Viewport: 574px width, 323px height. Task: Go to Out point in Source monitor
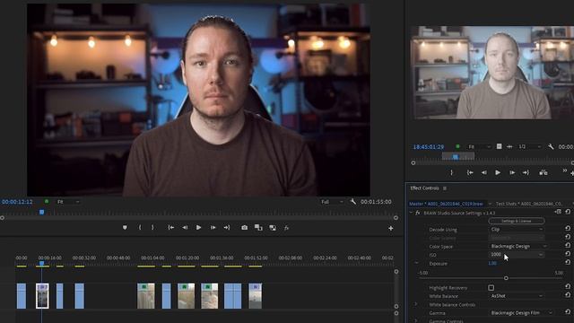click(x=526, y=172)
